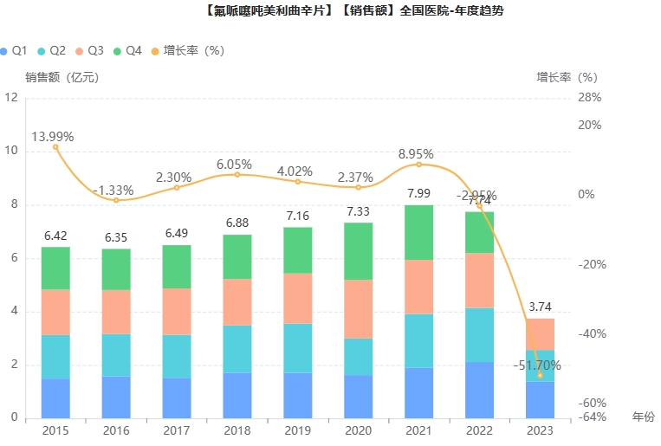Toggle the 增长率（%）legend line series
The height and width of the screenshot is (446, 661).
188,51
